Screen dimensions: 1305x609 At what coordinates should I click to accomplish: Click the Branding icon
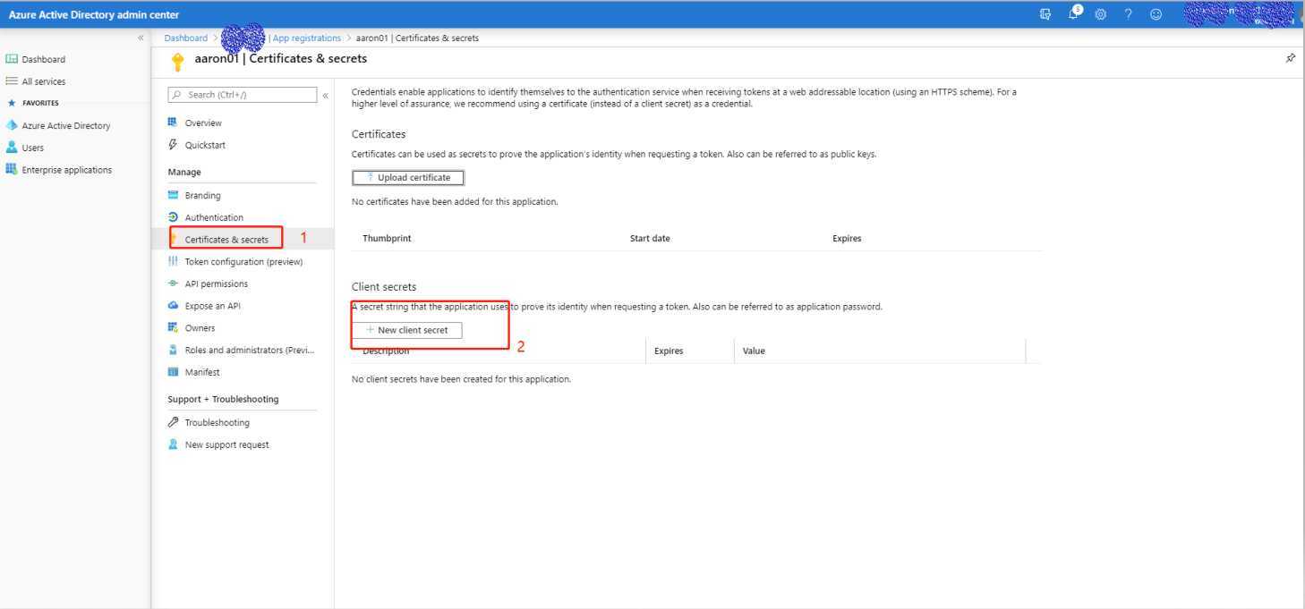click(x=173, y=195)
